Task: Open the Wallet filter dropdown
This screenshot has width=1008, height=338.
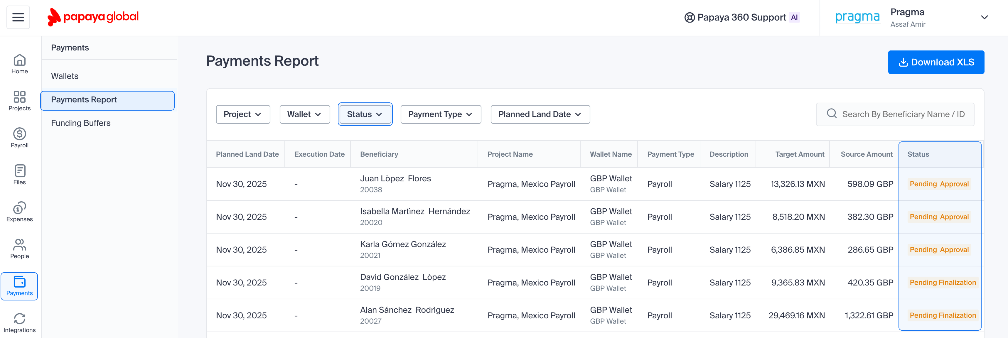Action: point(304,114)
